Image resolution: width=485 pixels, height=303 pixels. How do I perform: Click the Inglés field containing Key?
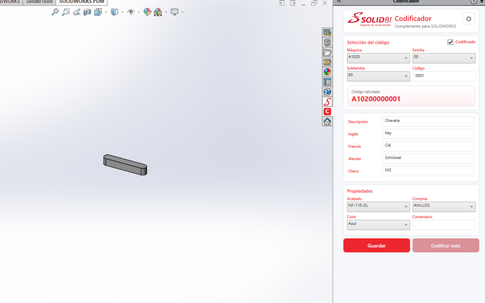pyautogui.click(x=428, y=134)
